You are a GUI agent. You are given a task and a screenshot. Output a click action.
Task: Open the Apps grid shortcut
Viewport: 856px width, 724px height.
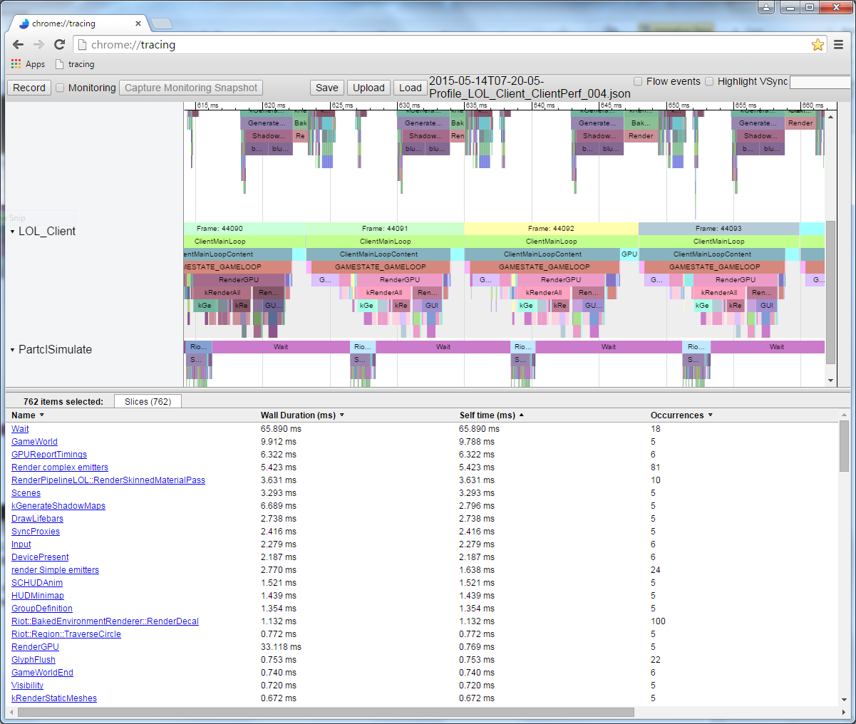point(28,64)
